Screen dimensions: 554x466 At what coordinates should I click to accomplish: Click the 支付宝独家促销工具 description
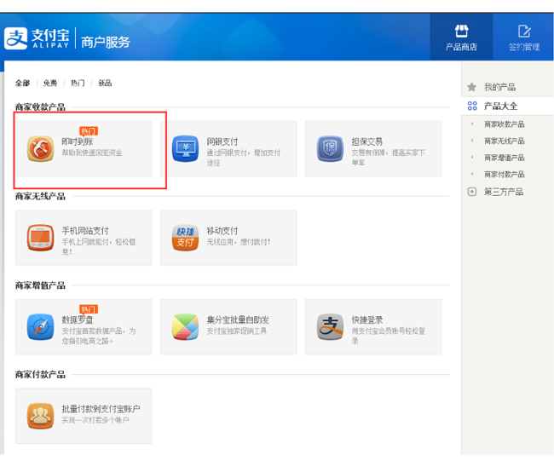point(237,331)
